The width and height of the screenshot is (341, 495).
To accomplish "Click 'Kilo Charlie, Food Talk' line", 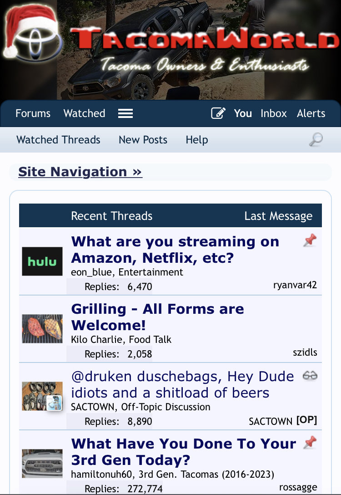I will click(121, 339).
